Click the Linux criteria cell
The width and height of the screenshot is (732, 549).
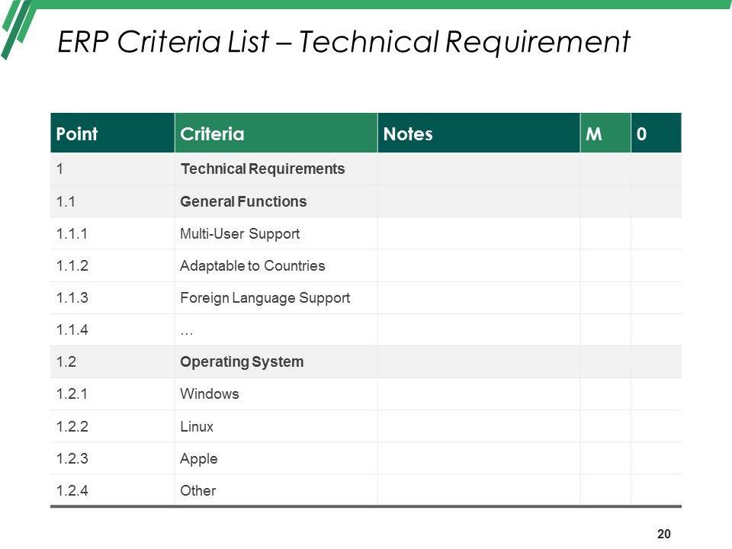coord(197,427)
